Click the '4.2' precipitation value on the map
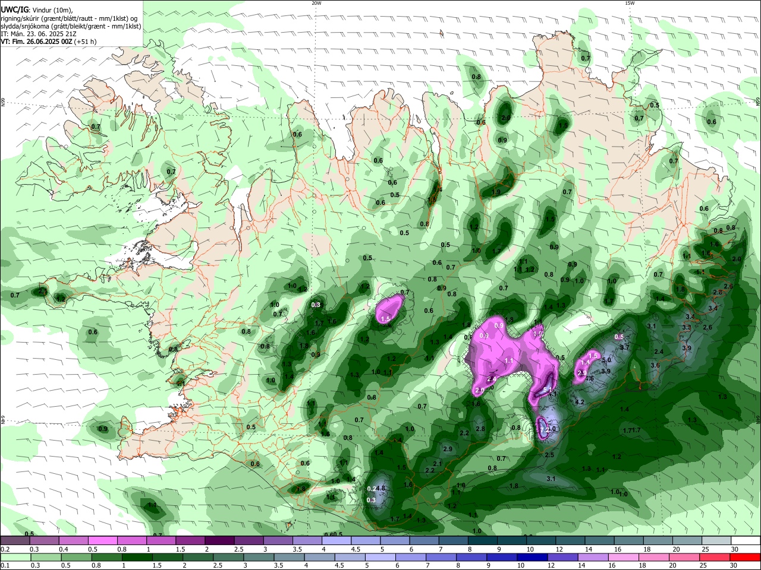This screenshot has height=570, width=761. [580, 402]
